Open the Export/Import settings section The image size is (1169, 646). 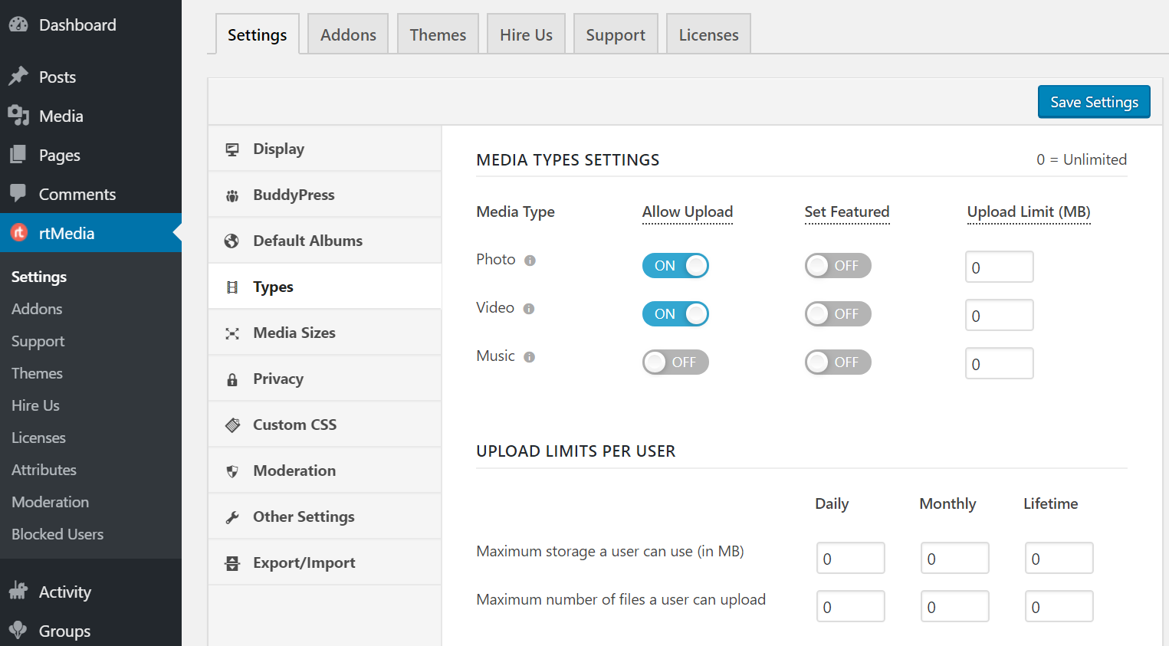click(304, 562)
